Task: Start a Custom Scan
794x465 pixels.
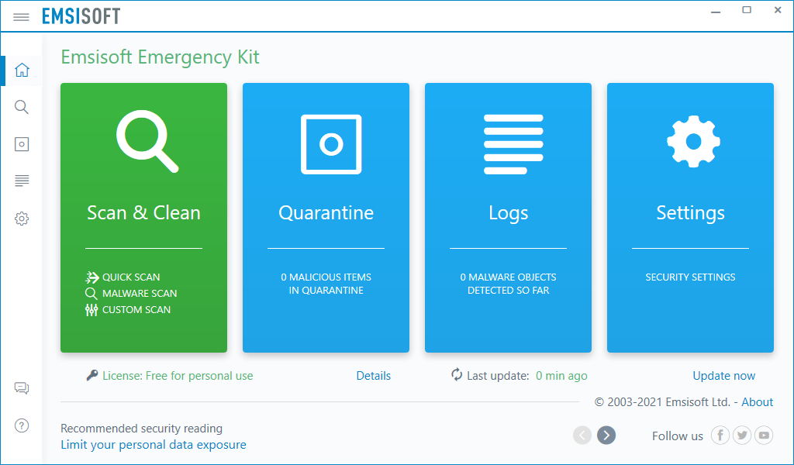Action: pyautogui.click(x=136, y=310)
